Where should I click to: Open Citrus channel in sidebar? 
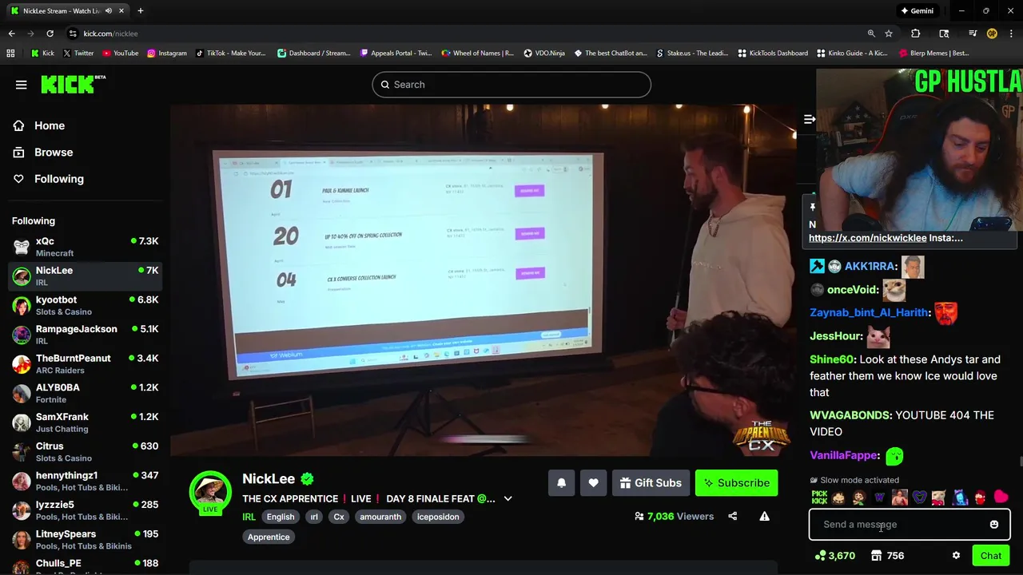(x=86, y=452)
